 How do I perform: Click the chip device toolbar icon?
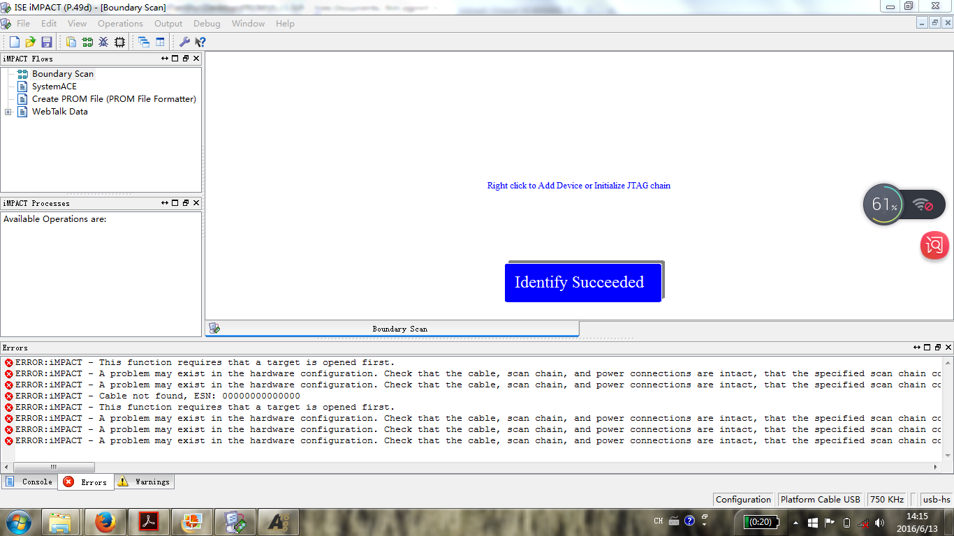119,42
